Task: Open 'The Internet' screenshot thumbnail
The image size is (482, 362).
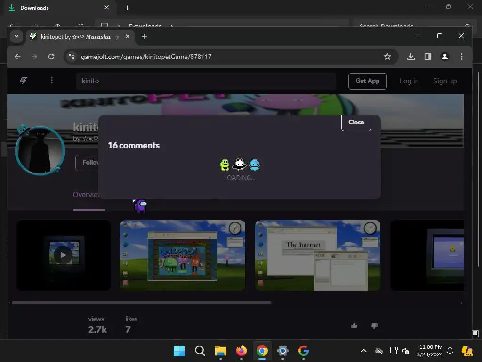Action: (318, 255)
